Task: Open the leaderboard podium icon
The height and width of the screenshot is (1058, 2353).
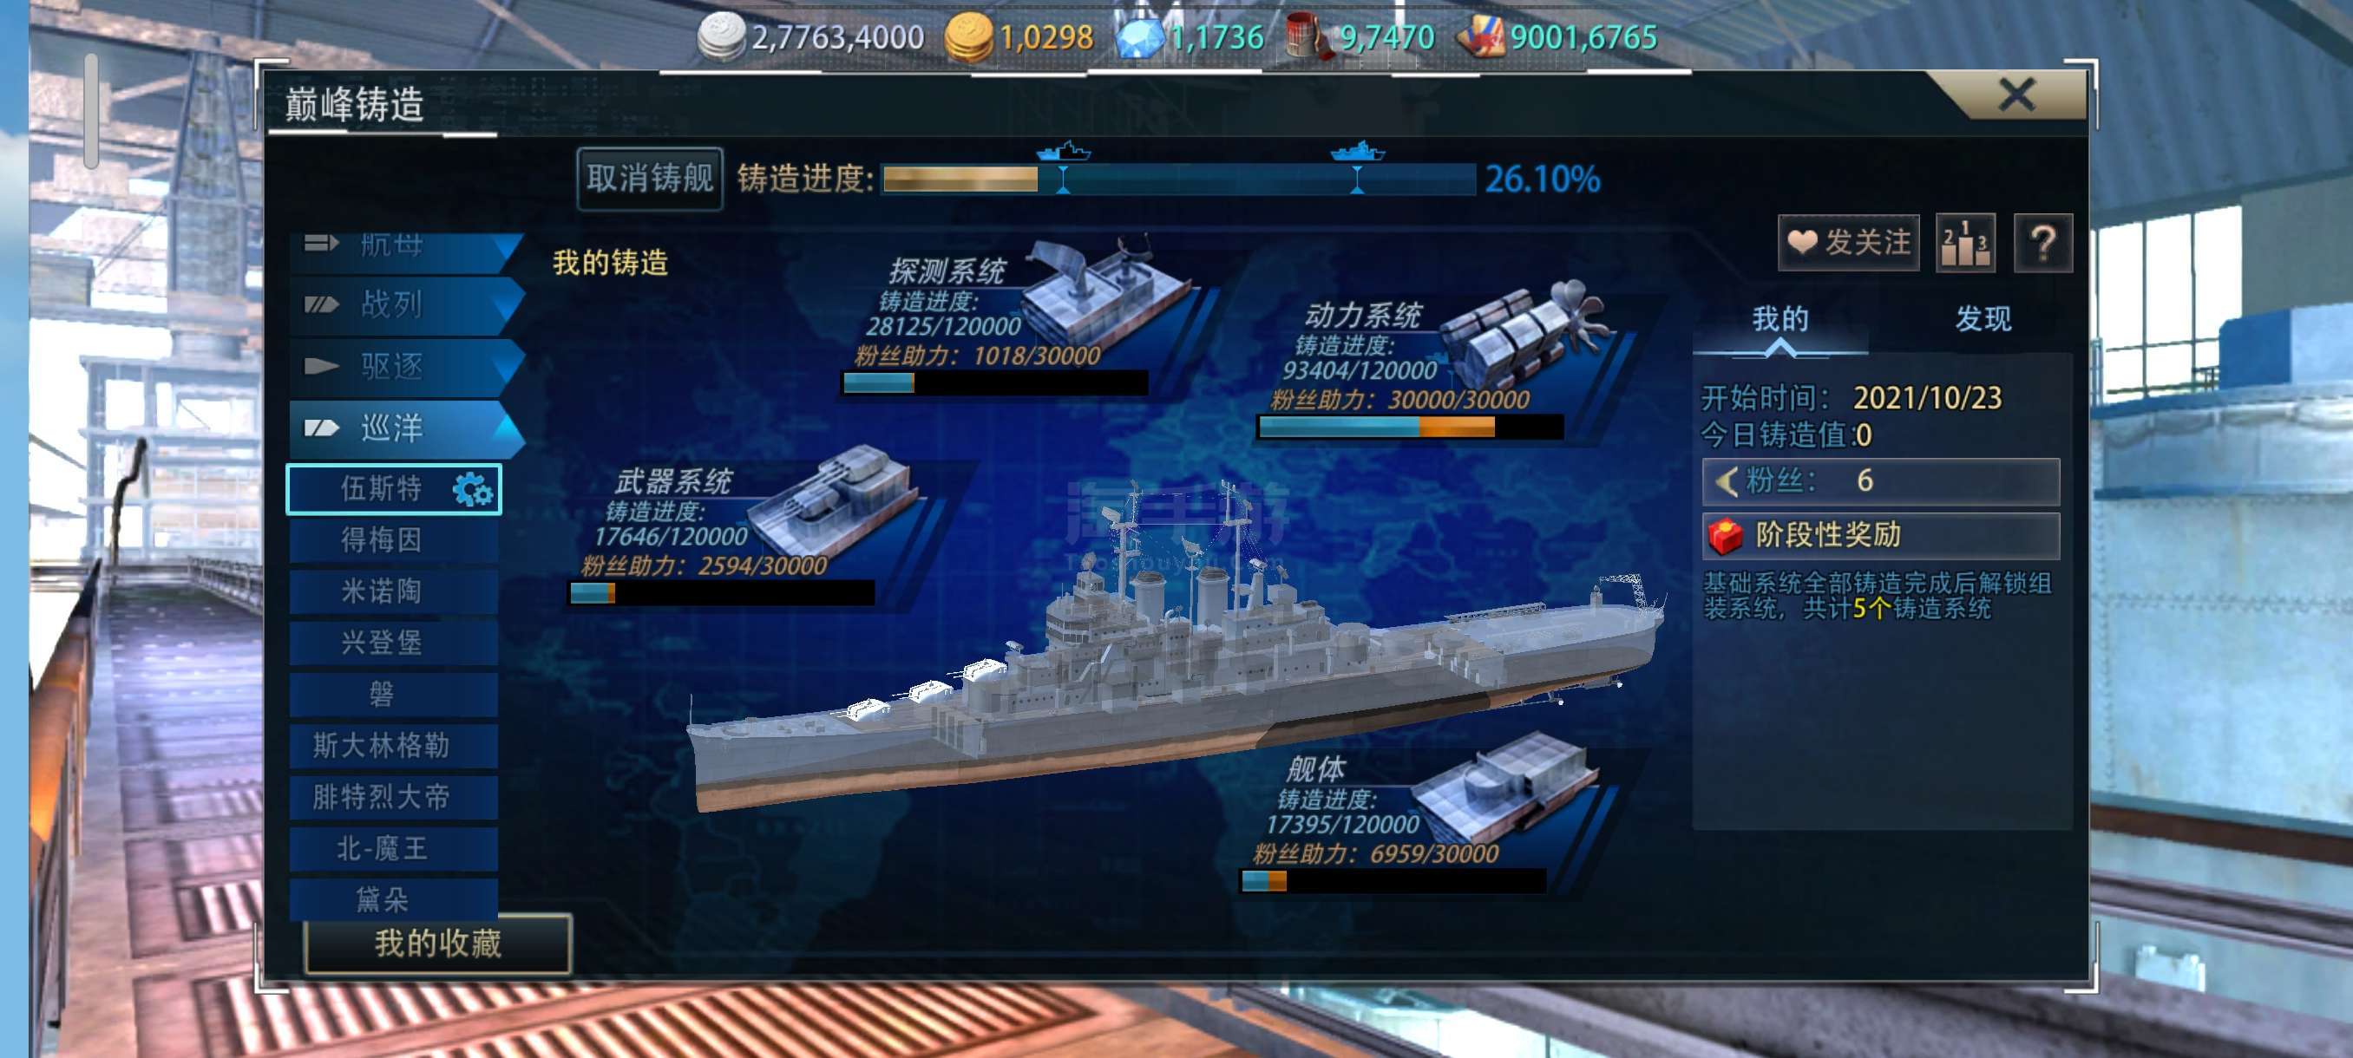Action: (x=1965, y=243)
